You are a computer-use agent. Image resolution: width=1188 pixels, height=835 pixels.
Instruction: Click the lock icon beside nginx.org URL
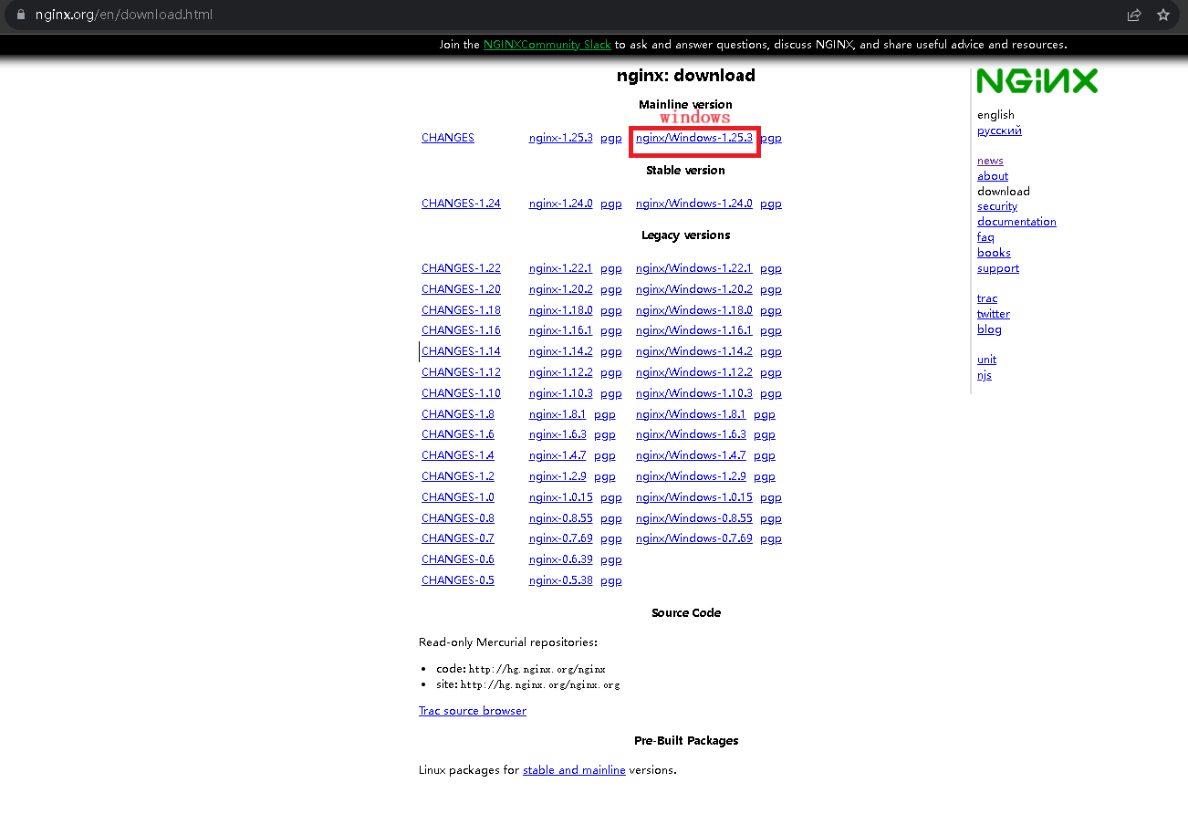click(x=22, y=15)
